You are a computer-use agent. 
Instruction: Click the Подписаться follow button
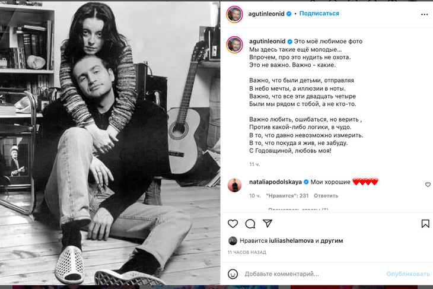click(319, 14)
